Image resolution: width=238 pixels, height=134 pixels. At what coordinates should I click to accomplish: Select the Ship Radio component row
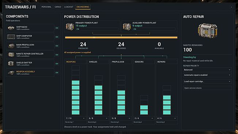[x=30, y=28]
